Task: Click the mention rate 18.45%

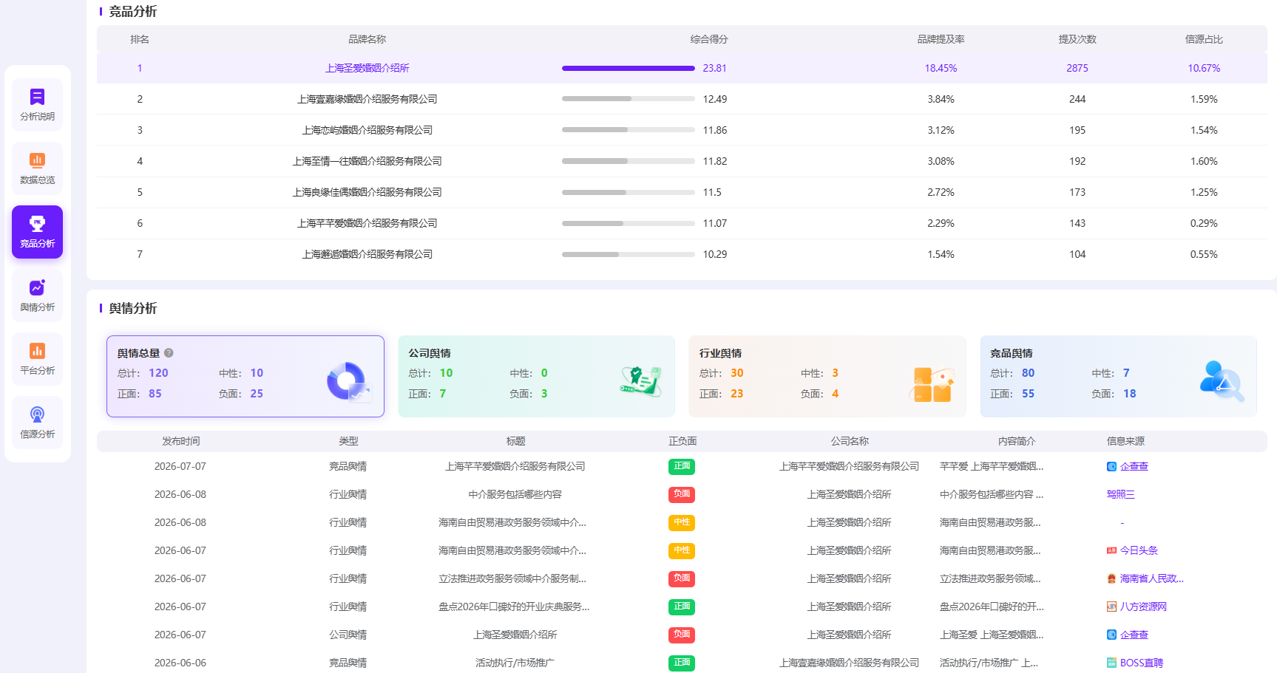Action: pyautogui.click(x=941, y=68)
